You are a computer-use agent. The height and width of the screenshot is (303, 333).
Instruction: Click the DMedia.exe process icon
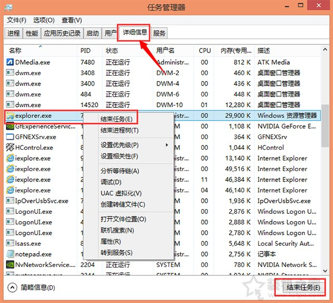pyautogui.click(x=10, y=62)
